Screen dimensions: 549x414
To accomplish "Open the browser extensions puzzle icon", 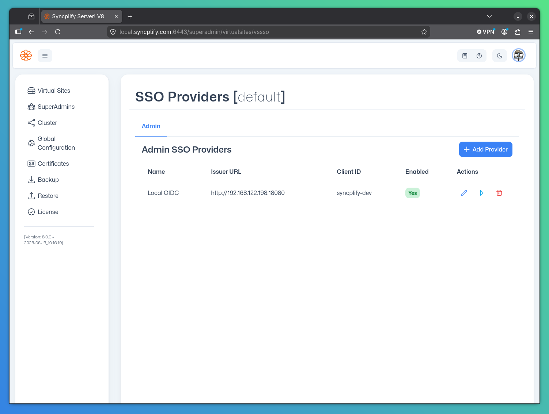I will pos(518,32).
